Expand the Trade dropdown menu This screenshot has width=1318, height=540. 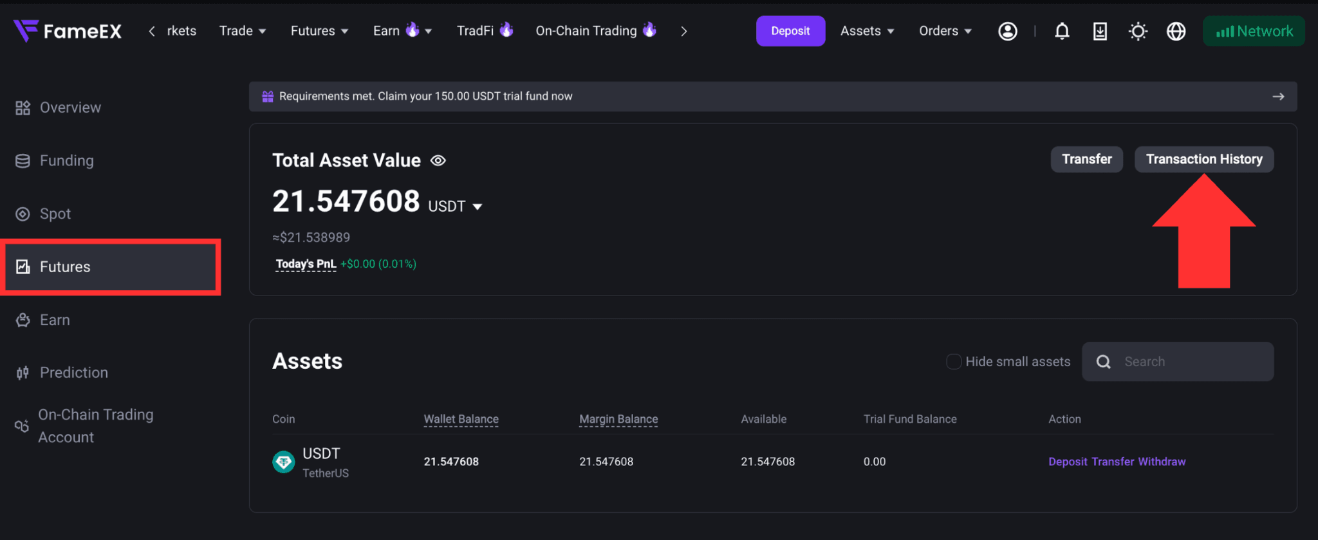(243, 31)
